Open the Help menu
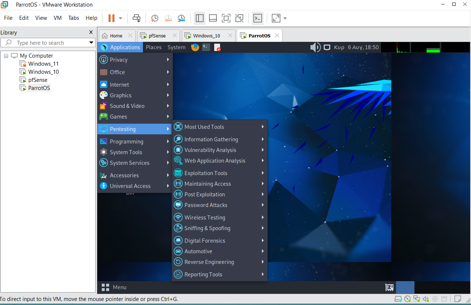The height and width of the screenshot is (305, 471). click(91, 18)
